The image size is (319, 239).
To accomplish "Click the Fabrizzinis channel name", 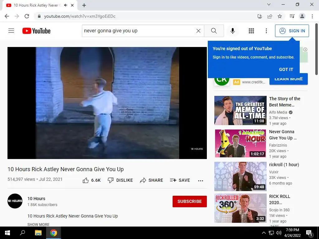I will (x=278, y=145).
